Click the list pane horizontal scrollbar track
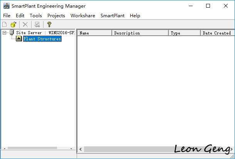 click(x=156, y=149)
